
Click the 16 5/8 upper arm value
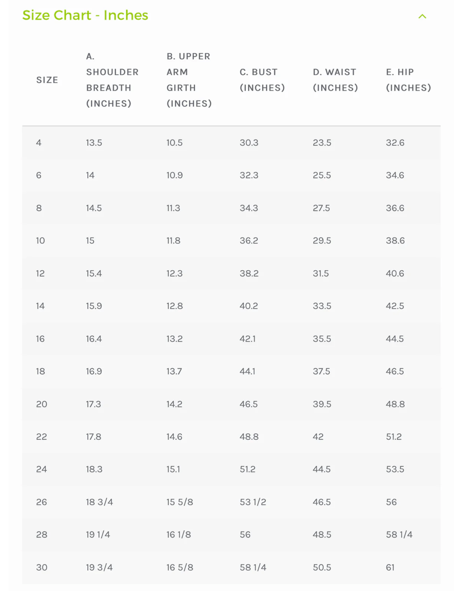[x=180, y=568]
